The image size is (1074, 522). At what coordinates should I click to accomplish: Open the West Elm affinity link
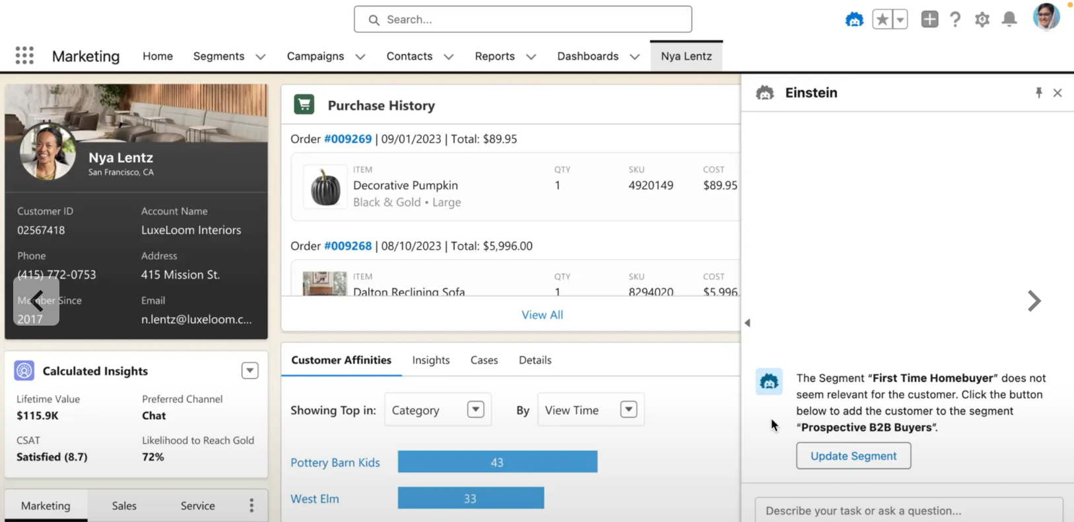pos(315,499)
